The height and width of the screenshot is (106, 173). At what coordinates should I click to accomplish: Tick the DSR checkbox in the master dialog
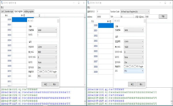click(x=125, y=66)
